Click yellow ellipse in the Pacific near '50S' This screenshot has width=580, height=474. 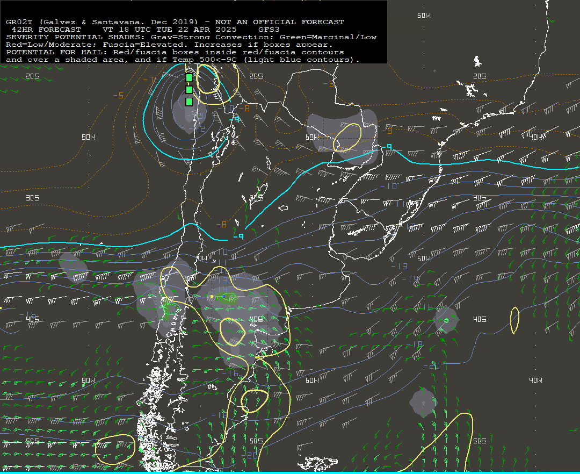115,449
